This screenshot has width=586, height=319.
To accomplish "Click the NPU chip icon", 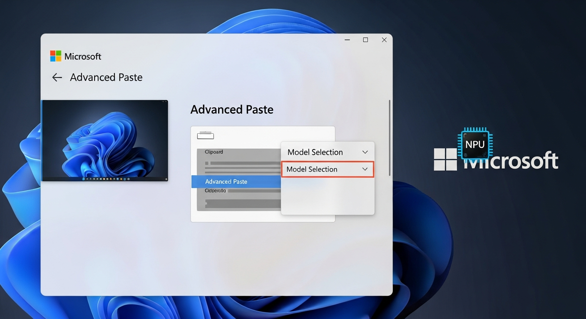I will (x=475, y=144).
